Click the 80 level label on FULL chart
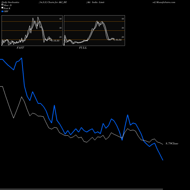Image resolution: width=190 pixels, height=190 pixels. (x=123, y=19)
